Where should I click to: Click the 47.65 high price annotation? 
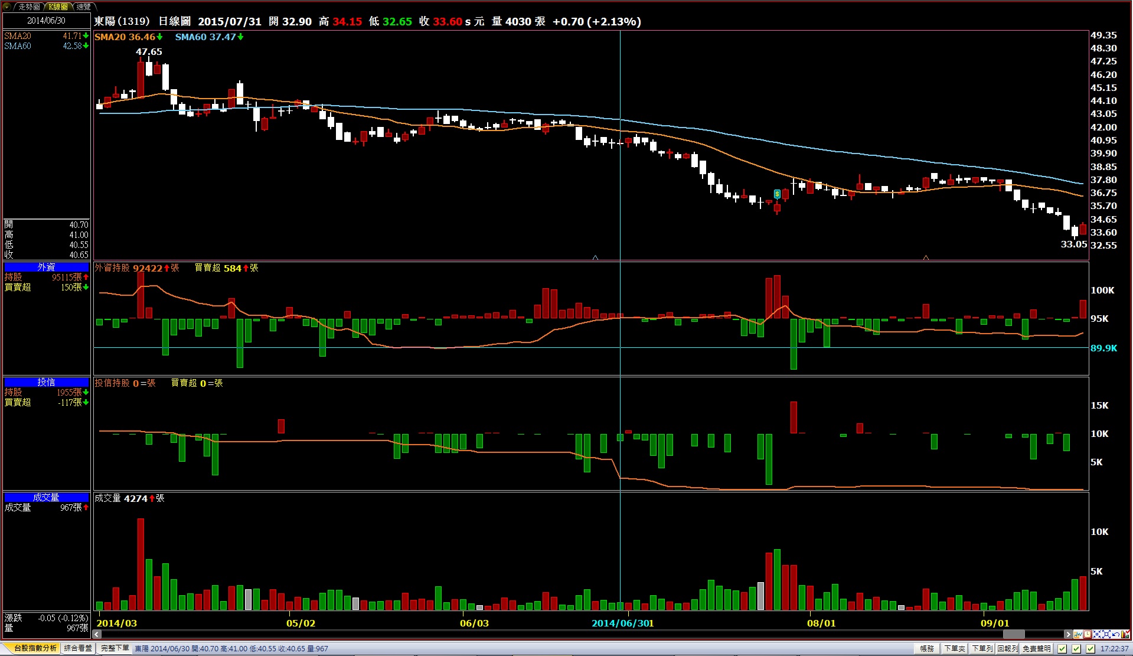tap(149, 52)
